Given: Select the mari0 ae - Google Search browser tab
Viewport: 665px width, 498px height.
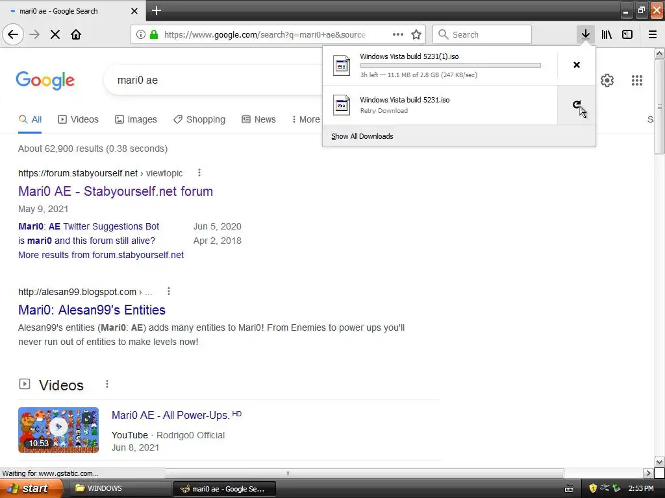Looking at the screenshot, I should click(73, 11).
